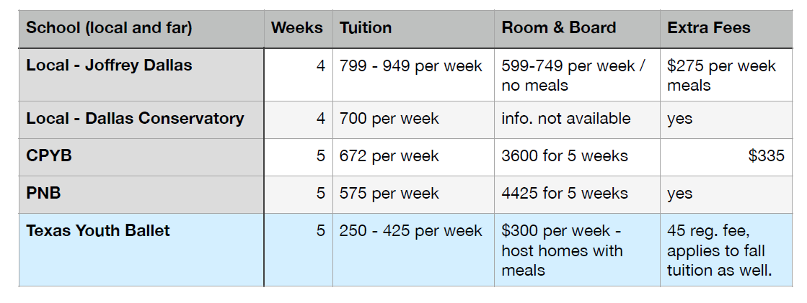Select the "Room & Board" header cell
Image resolution: width=807 pixels, height=303 pixels.
coord(559,28)
